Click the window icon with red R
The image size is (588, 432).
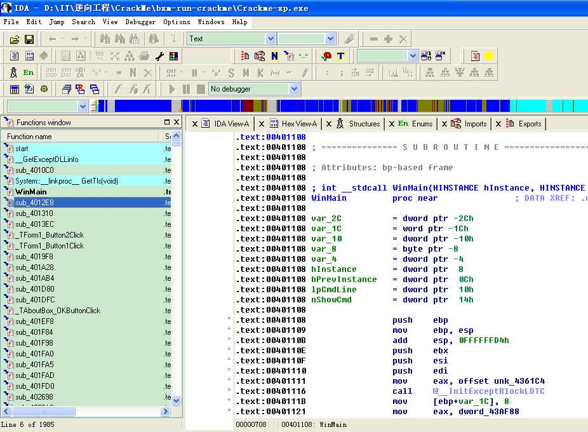(80, 89)
